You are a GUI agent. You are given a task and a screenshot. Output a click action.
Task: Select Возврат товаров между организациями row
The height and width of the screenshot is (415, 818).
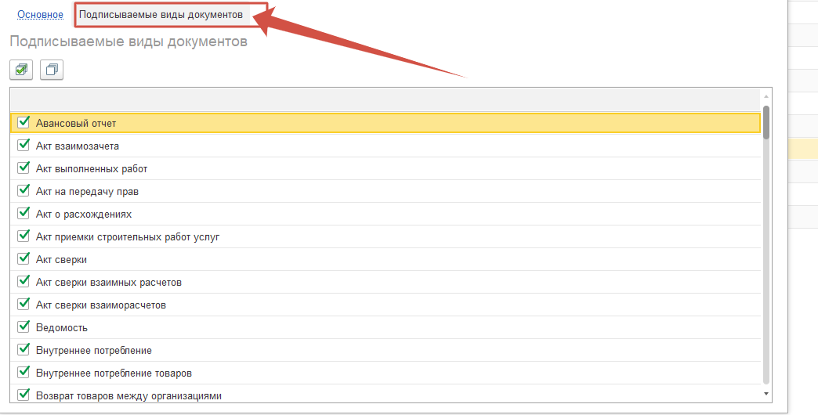pos(129,395)
